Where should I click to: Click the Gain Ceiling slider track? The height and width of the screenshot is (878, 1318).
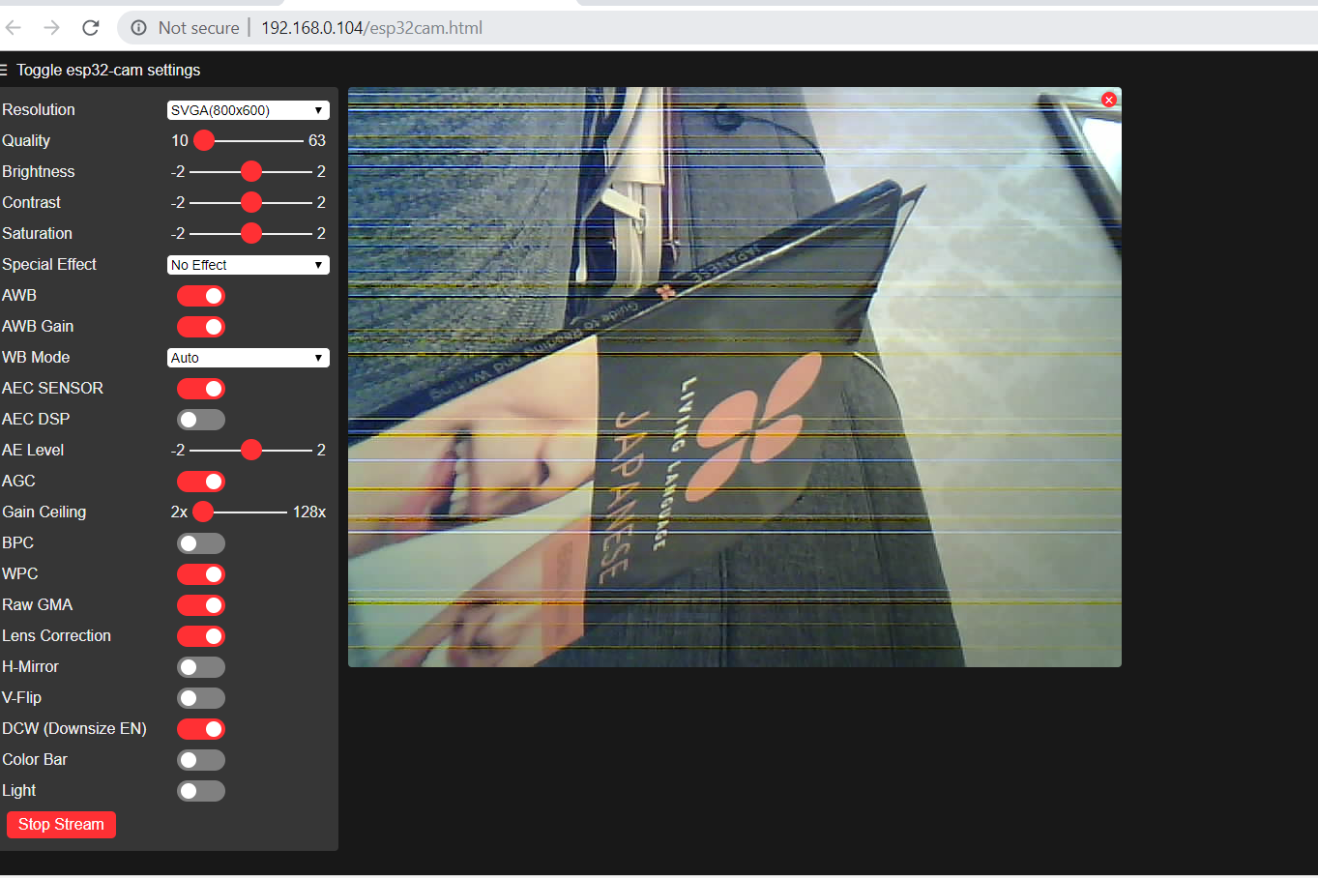(247, 512)
